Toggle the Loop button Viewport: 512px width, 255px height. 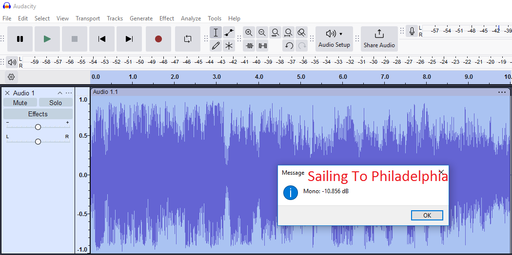(x=188, y=39)
